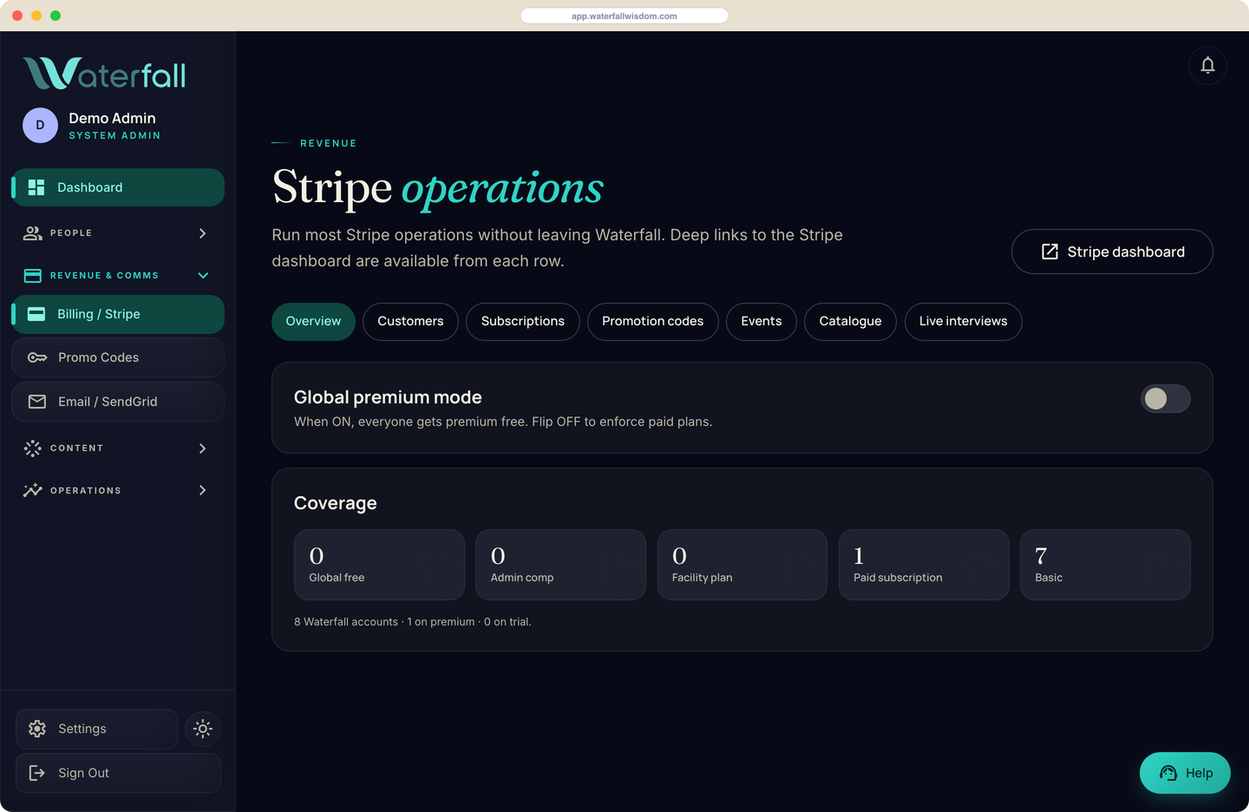1249x812 pixels.
Task: Click the Facility plan coverage card
Action: pyautogui.click(x=742, y=565)
